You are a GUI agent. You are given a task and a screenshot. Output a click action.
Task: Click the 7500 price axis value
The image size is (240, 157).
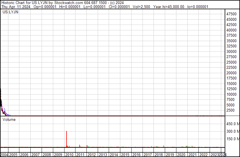tap(230, 100)
